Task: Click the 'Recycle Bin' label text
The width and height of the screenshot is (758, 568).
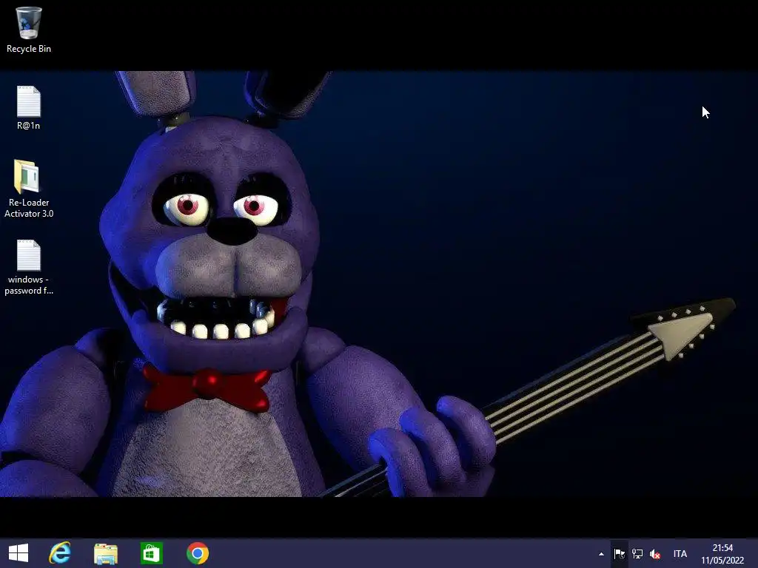Action: [29, 49]
